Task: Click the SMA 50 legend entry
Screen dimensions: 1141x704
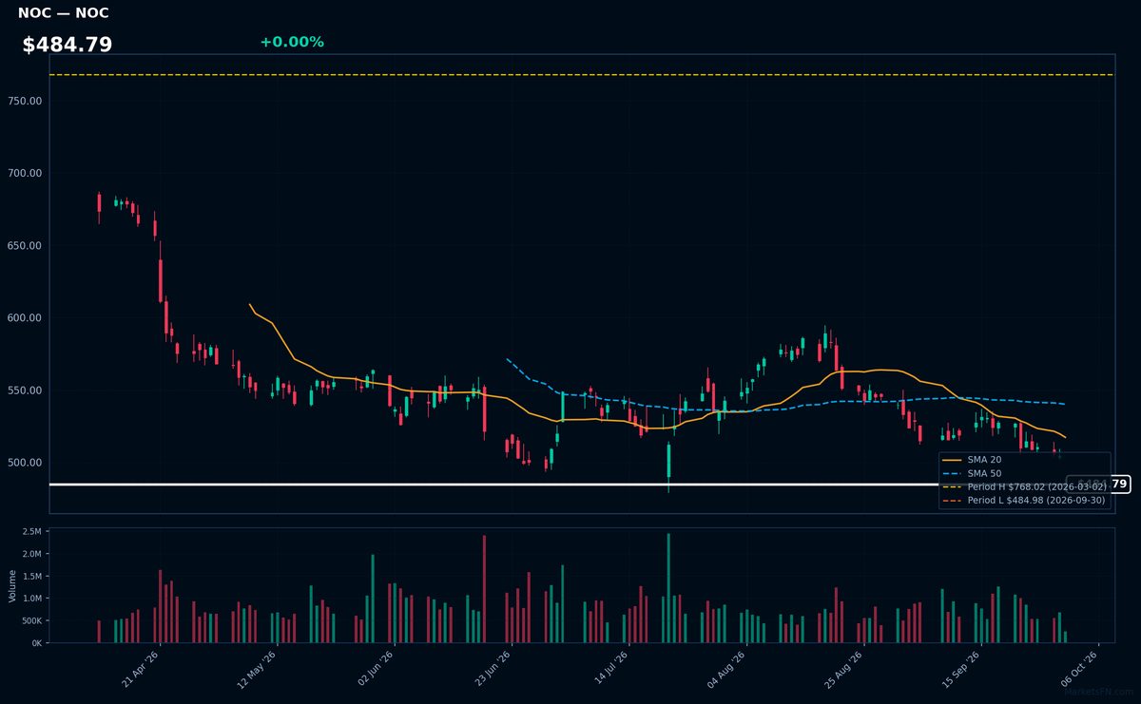Action: click(x=971, y=472)
